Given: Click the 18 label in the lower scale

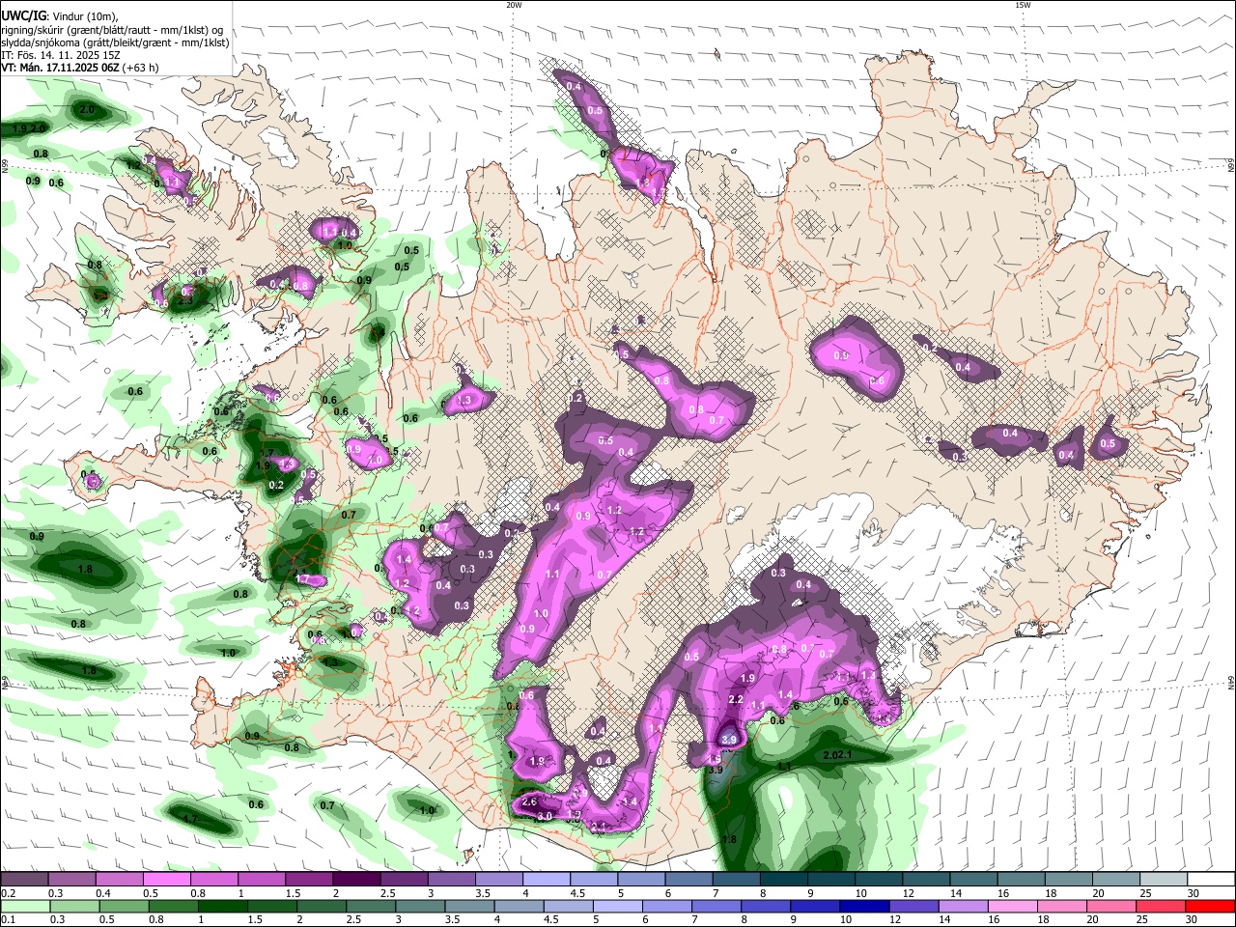Looking at the screenshot, I should (x=1043, y=920).
